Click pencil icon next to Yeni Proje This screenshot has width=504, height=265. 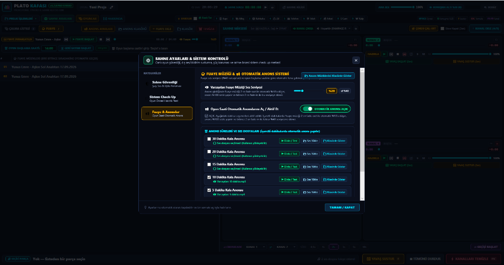[111, 7]
